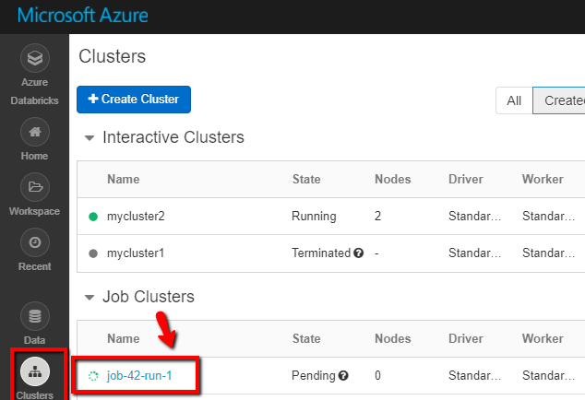Sort interactive clusters by Nodes column
Image resolution: width=585 pixels, height=400 pixels.
(392, 179)
